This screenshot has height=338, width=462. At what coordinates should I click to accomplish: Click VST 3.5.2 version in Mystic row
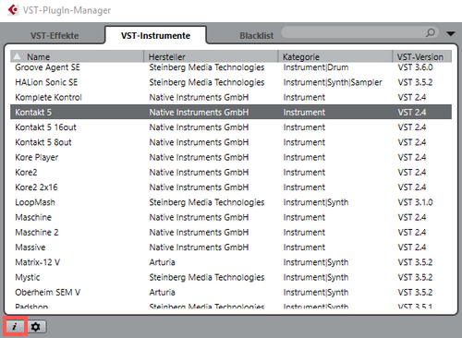coord(415,277)
